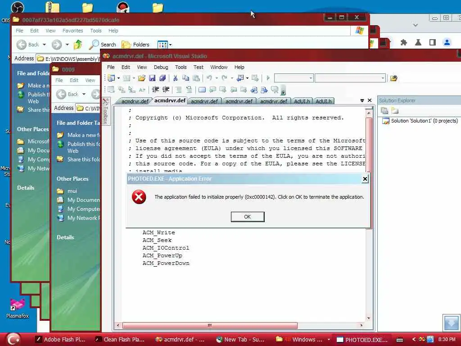
Task: Click 'ACM_PowerDown' text in editor
Action: tap(166, 263)
